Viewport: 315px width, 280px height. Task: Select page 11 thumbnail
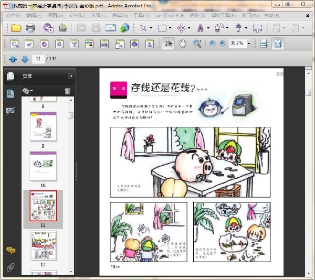pyautogui.click(x=44, y=206)
